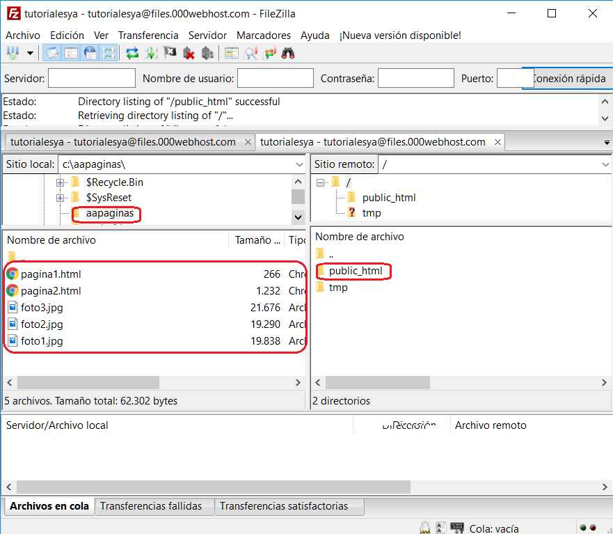Toggle local directory tree display

(x=71, y=53)
